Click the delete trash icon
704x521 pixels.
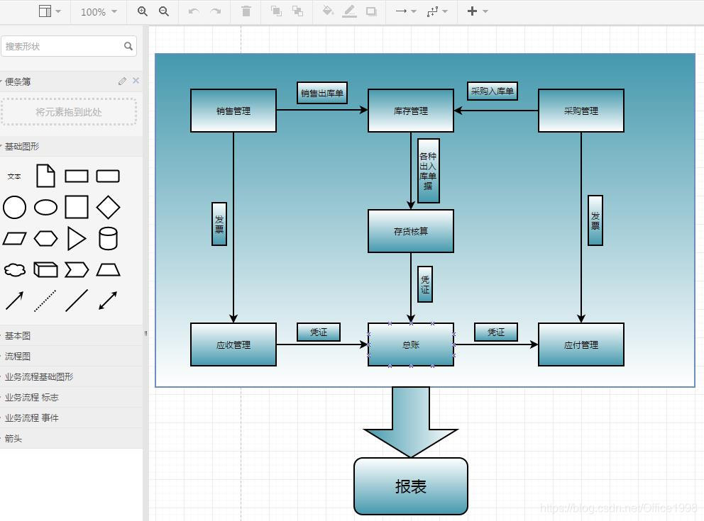[x=246, y=11]
